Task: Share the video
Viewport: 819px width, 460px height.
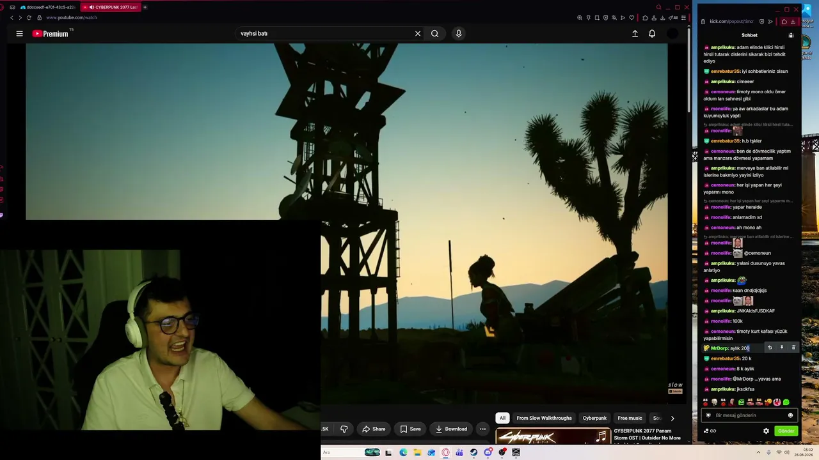Action: (x=374, y=429)
